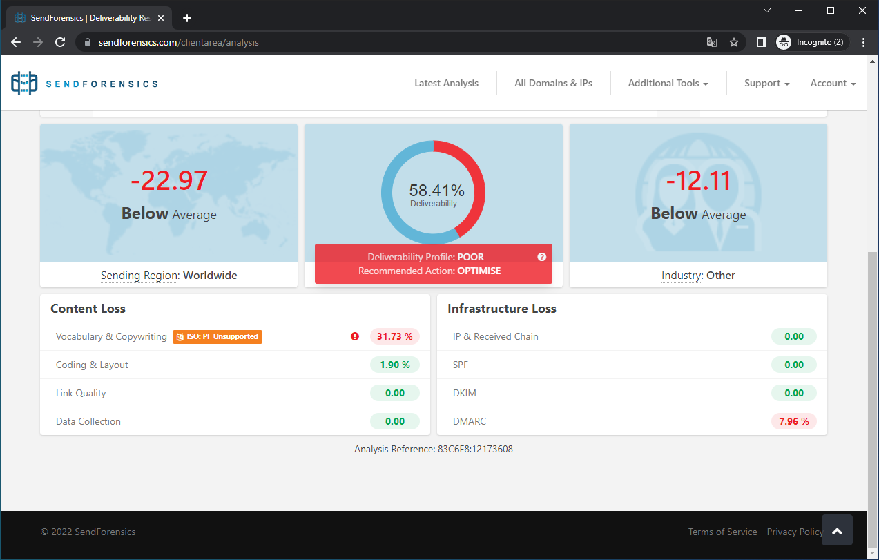Open All Domains & IPs page
The width and height of the screenshot is (879, 560).
[x=553, y=83]
